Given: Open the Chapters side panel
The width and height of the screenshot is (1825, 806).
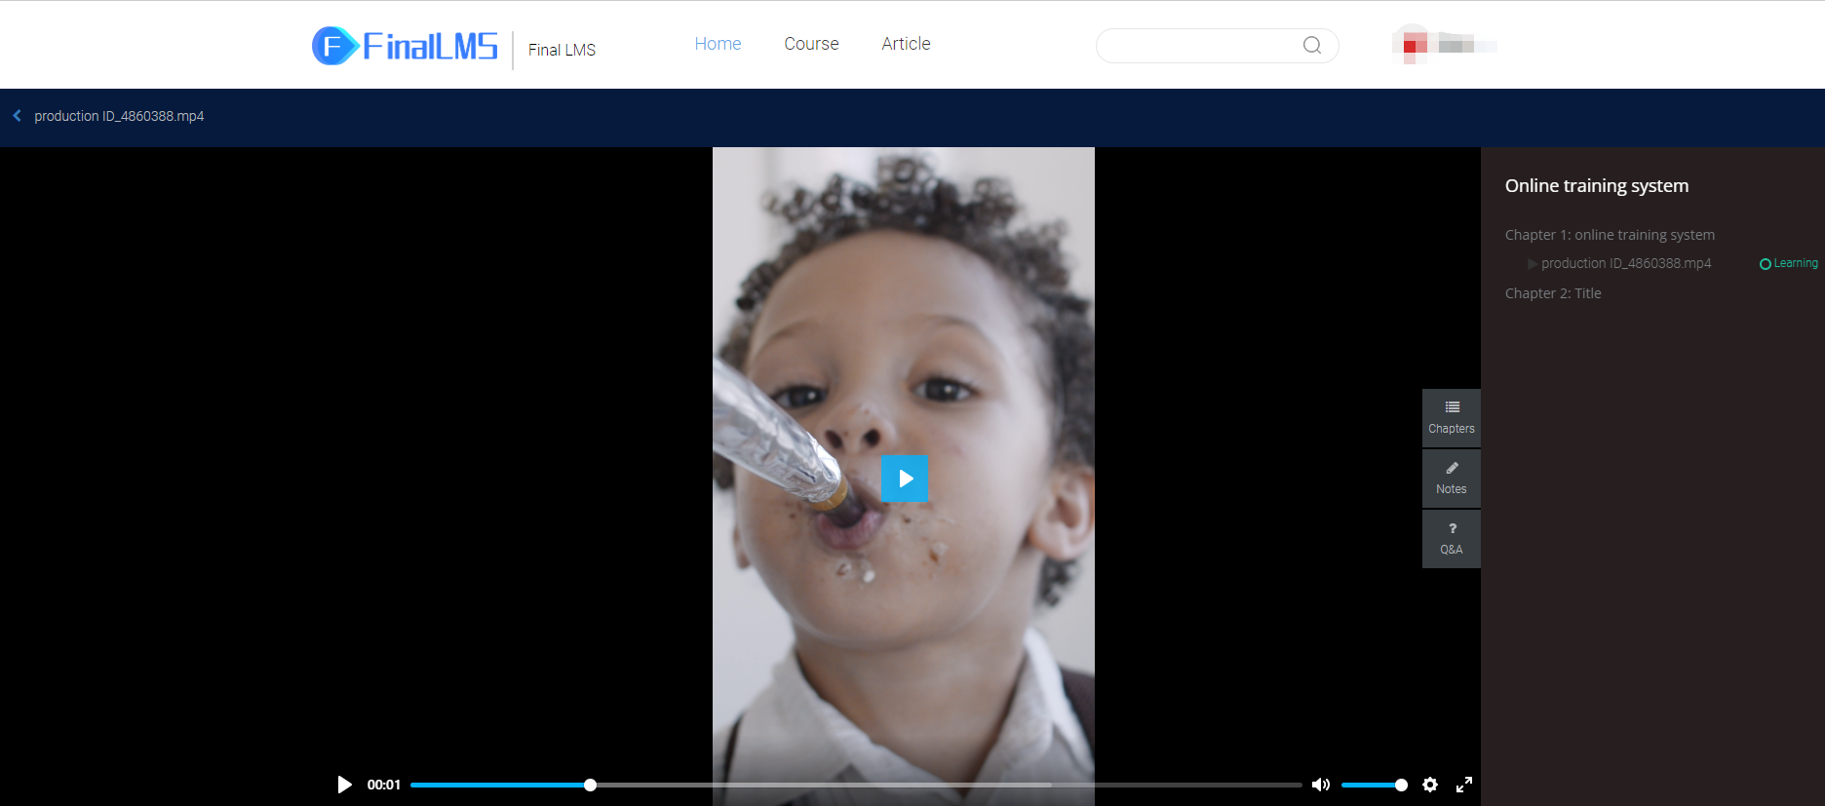Looking at the screenshot, I should click(x=1451, y=418).
